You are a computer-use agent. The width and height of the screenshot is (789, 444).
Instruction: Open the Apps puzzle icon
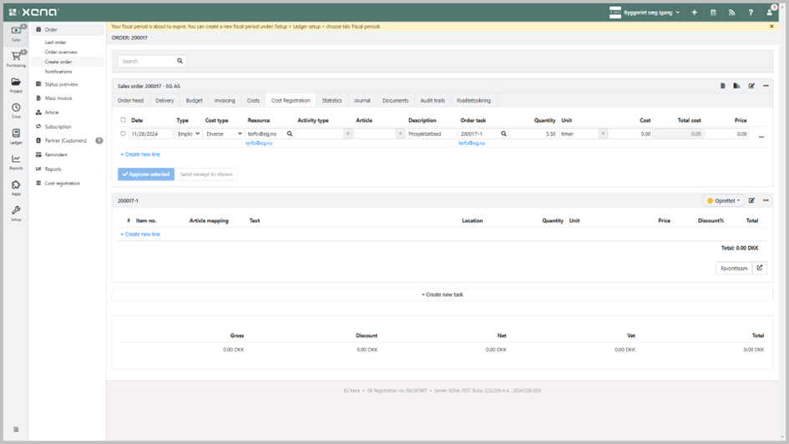click(x=16, y=187)
